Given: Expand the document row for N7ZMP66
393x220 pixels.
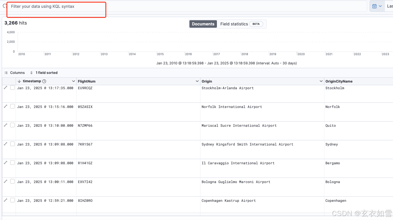Looking at the screenshot, I should (x=5, y=125).
